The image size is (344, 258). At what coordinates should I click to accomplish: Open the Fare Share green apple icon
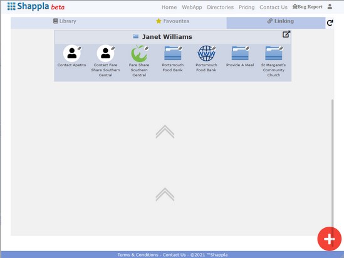(139, 53)
